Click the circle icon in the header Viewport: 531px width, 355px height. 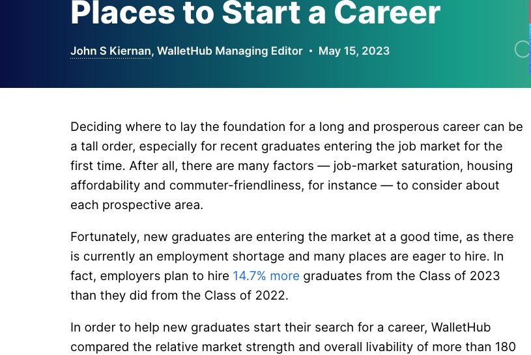523,49
